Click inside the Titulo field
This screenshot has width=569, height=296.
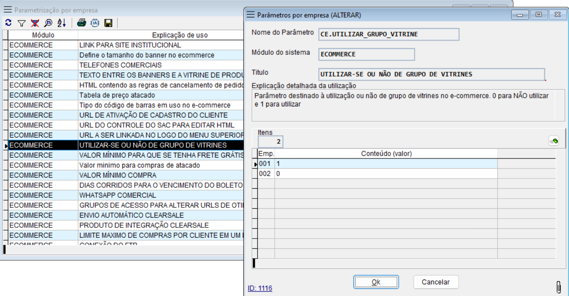pos(431,74)
